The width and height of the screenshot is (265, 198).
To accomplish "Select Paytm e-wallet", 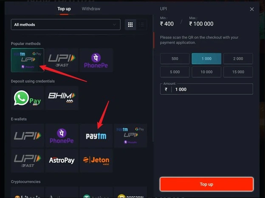I will pyautogui.click(x=96, y=136).
